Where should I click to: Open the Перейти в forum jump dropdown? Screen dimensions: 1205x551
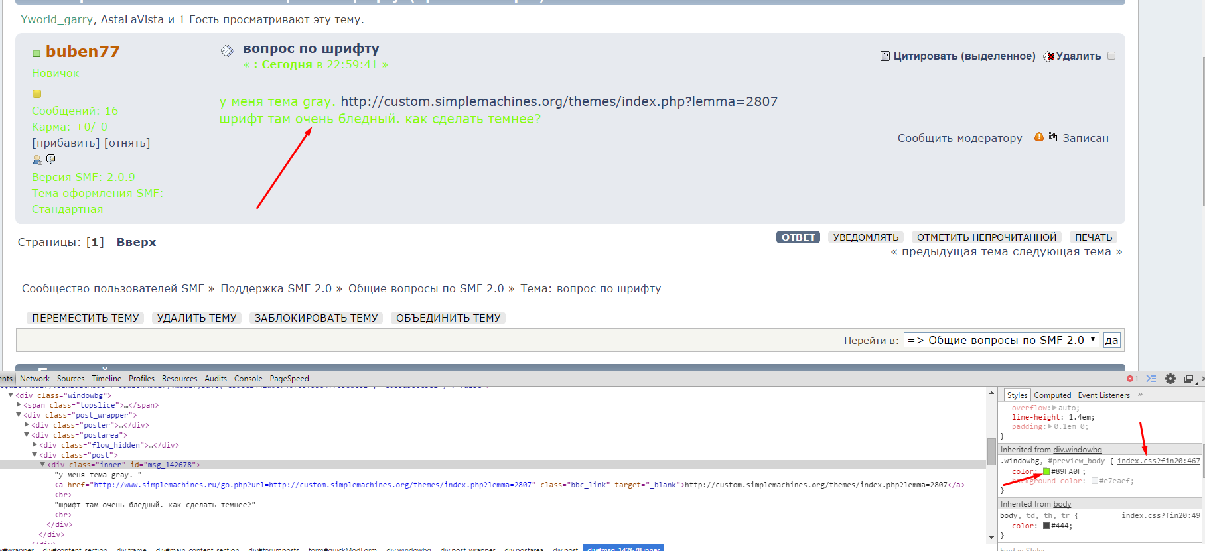[1001, 340]
